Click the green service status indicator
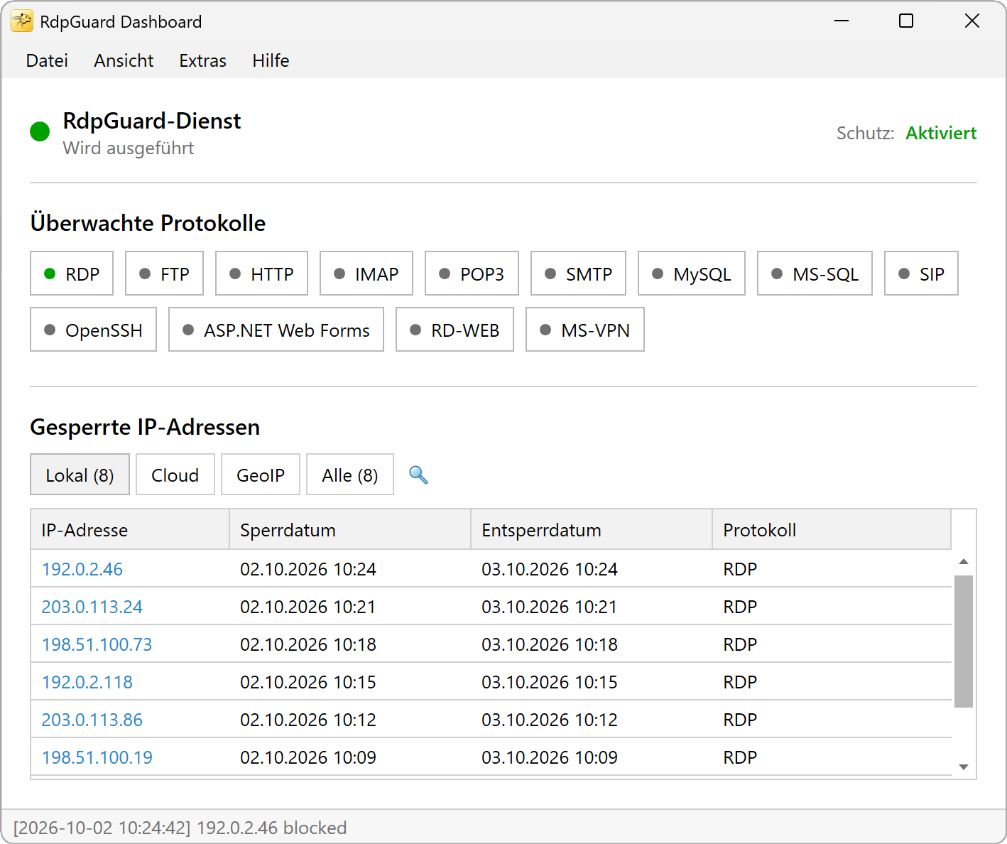This screenshot has width=1007, height=844. point(40,131)
